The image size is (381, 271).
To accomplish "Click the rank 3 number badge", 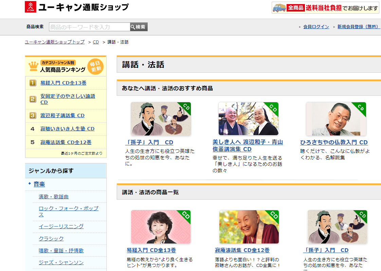I will [x=33, y=115].
